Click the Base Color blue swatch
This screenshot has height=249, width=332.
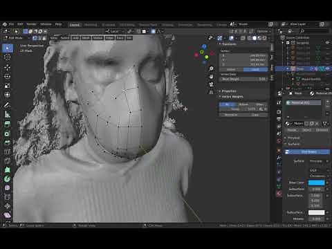point(316,183)
